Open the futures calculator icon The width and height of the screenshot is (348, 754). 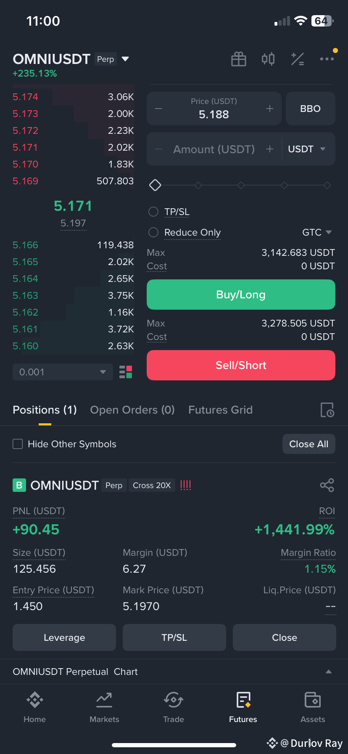(x=298, y=59)
